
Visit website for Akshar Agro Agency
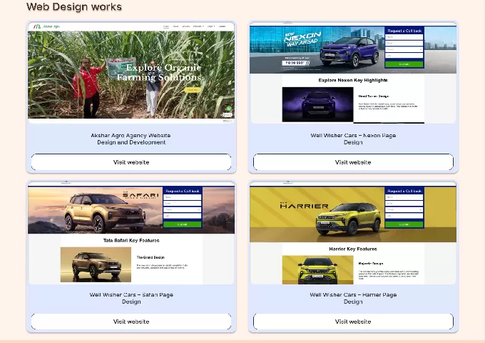click(x=131, y=162)
